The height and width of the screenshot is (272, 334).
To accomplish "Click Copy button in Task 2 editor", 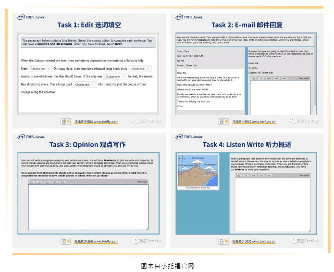I will [253, 78].
